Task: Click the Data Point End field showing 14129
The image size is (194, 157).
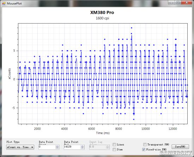Action: 72,147
